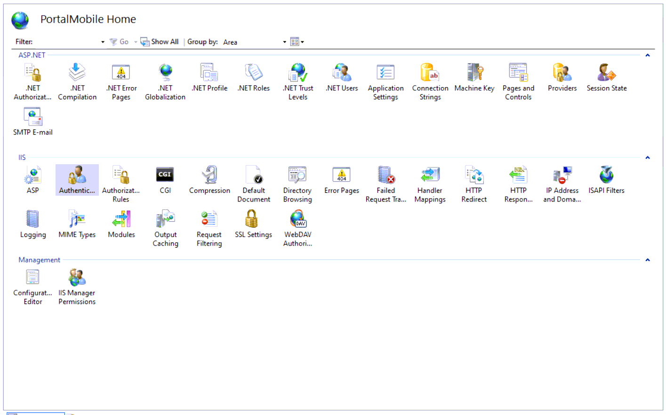The width and height of the screenshot is (666, 415).
Task: Open Compression feature
Action: click(209, 180)
